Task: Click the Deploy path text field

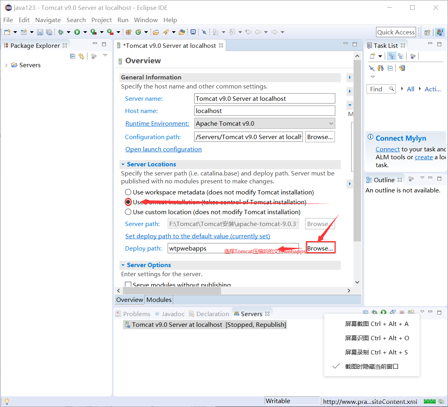Action: pos(233,248)
